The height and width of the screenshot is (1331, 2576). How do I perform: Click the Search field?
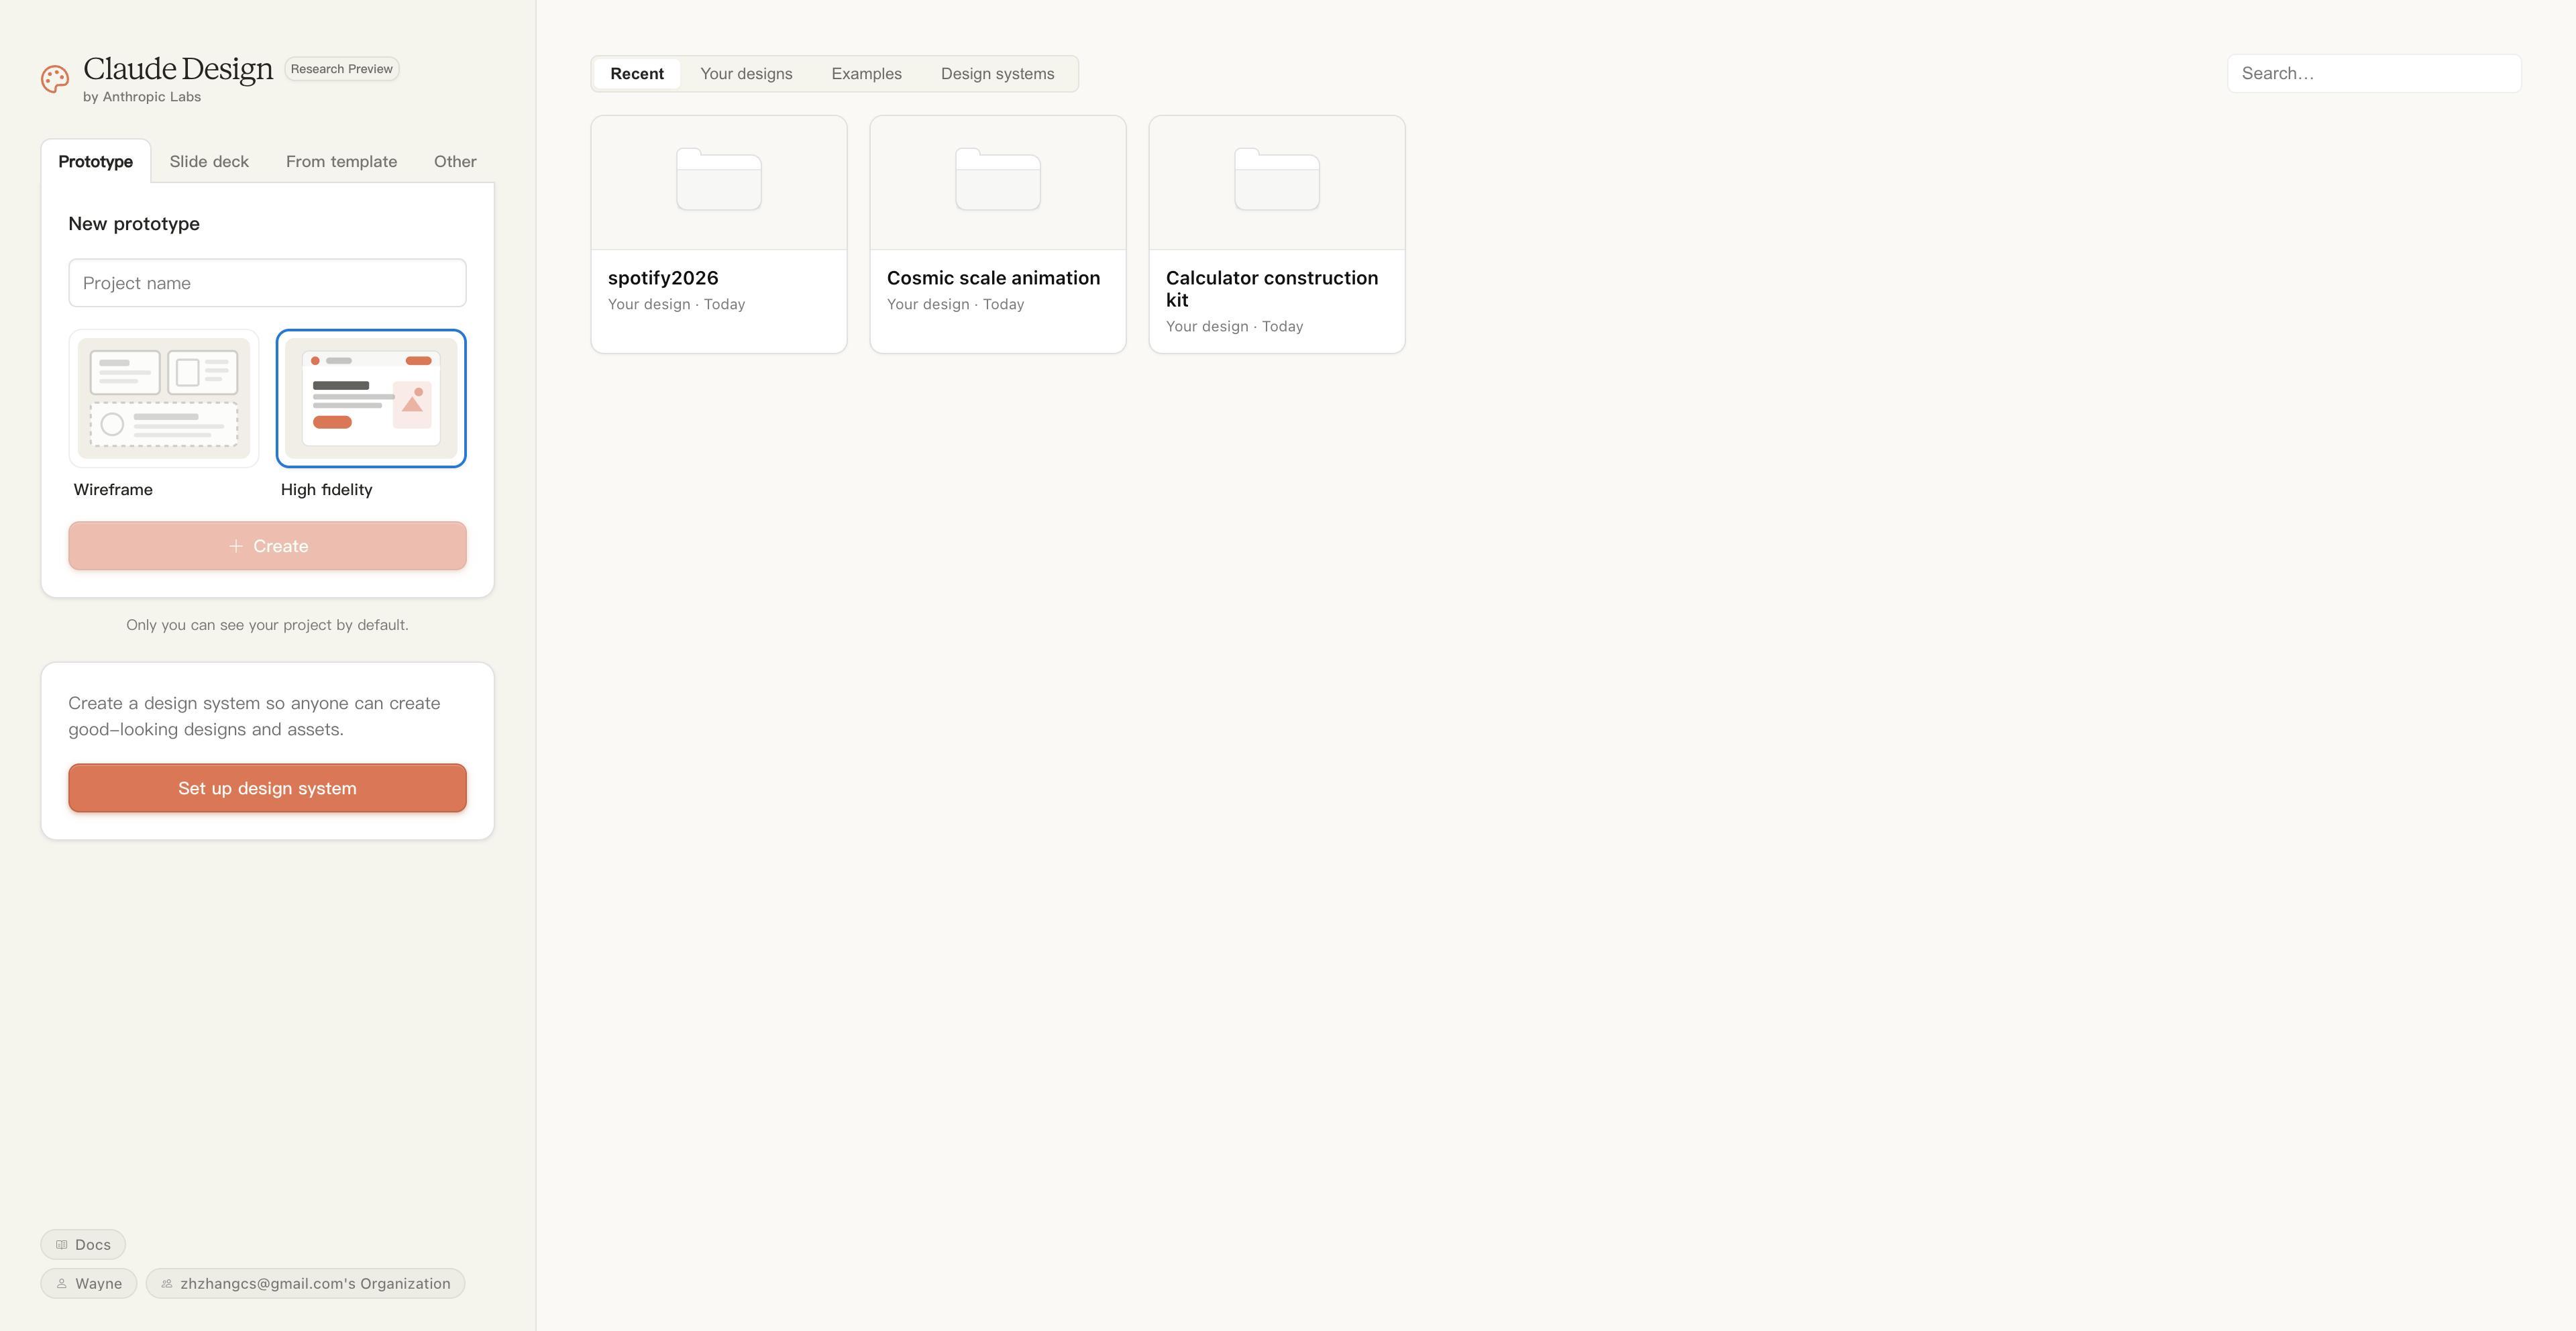2373,74
